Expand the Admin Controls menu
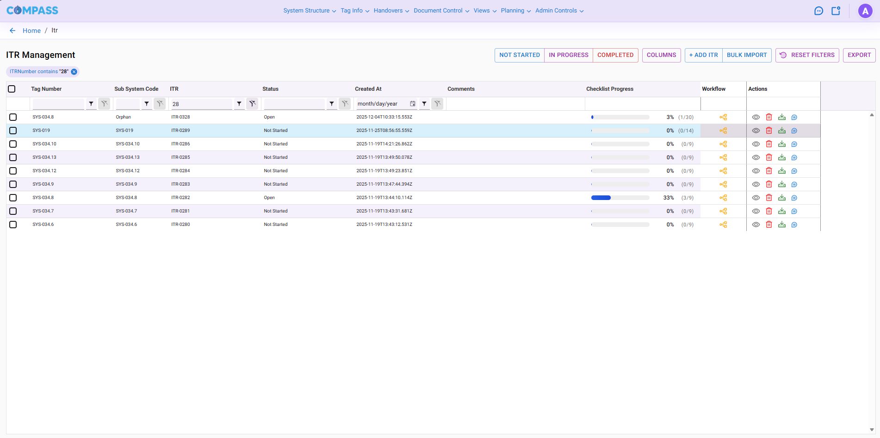The image size is (880, 438). [x=559, y=10]
